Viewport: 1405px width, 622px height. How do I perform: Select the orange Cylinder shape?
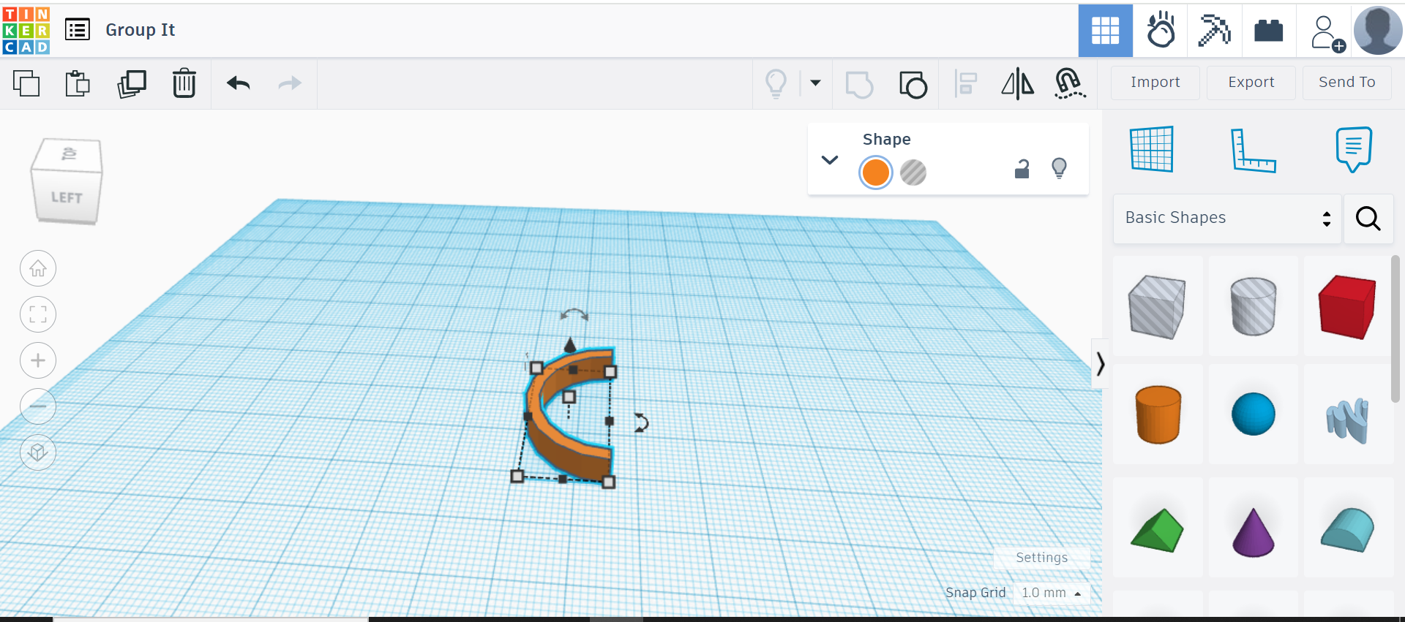tap(1158, 414)
